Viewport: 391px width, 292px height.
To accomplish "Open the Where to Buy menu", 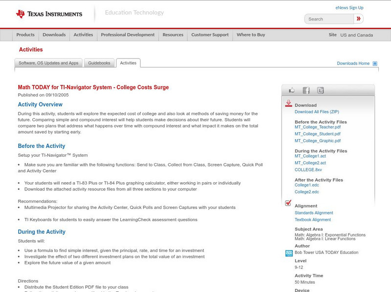I will pyautogui.click(x=251, y=35).
